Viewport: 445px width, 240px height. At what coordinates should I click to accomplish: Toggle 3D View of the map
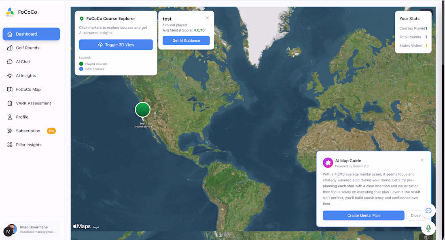pyautogui.click(x=116, y=45)
